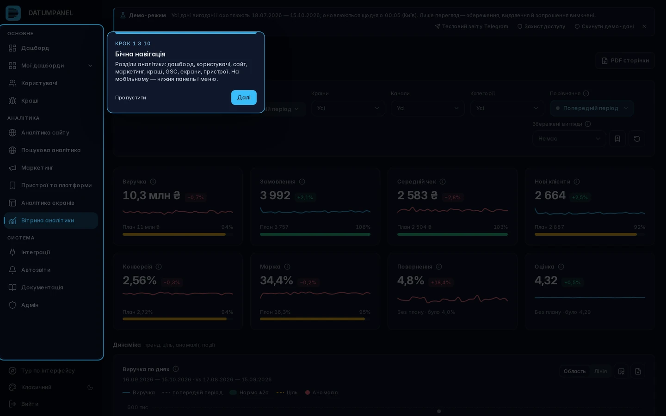Click Пропустити to skip the tour
Image resolution: width=666 pixels, height=416 pixels.
tap(130, 98)
